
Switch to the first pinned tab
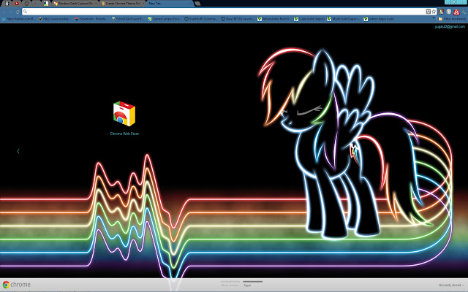(x=7, y=4)
